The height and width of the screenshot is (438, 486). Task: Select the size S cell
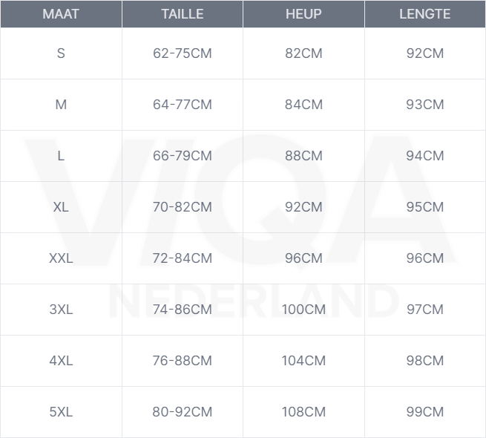[x=61, y=53]
